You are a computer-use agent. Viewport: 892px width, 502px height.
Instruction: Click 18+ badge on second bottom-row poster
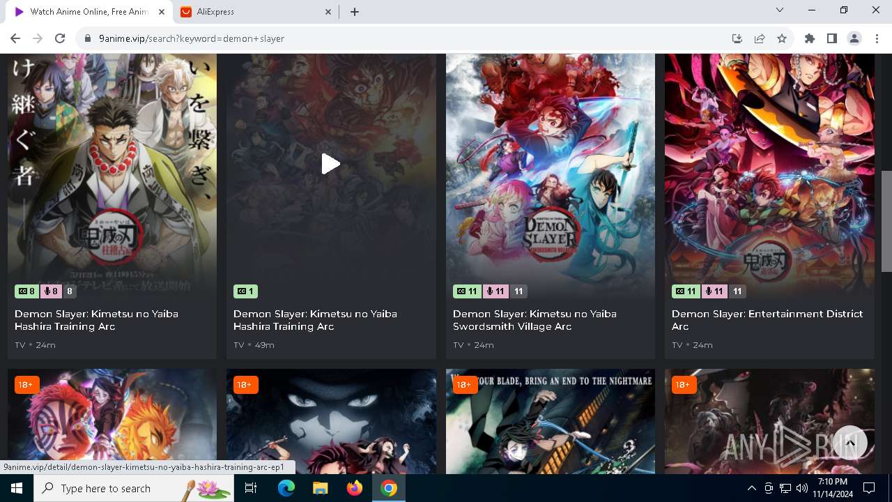tap(245, 385)
